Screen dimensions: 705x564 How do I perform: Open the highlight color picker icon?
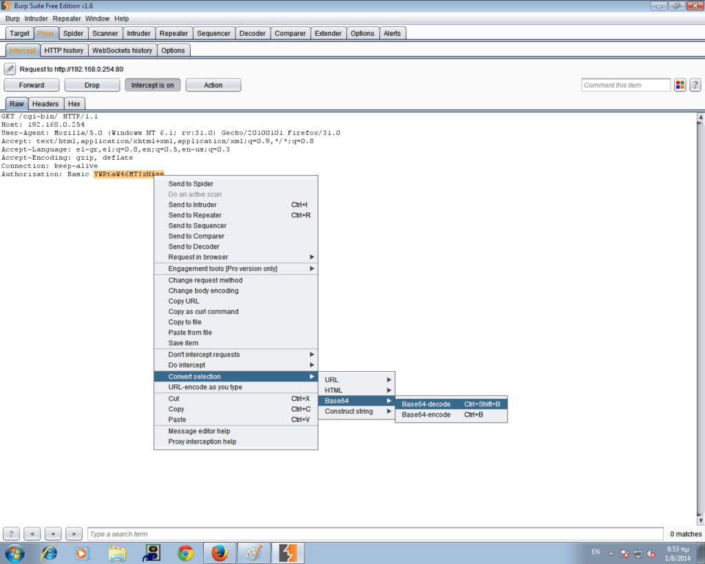[680, 85]
